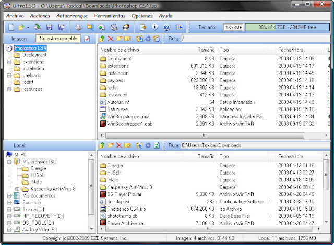Click the image file list horizontal scrollbar
The height and width of the screenshot is (245, 334).
[205, 135]
